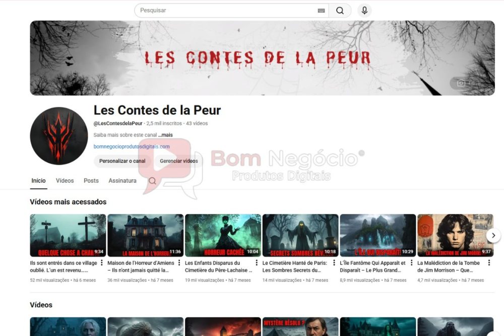Activate voice search via microphone icon
The width and height of the screenshot is (504, 336).
point(364,10)
